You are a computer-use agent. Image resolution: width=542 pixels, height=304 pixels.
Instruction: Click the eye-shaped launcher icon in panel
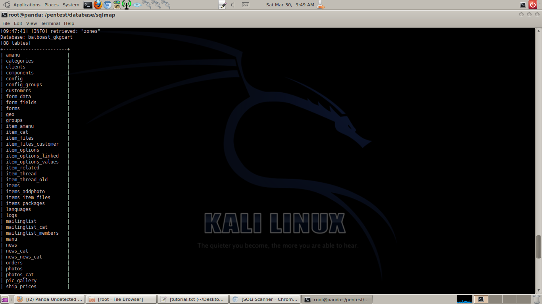tap(137, 5)
